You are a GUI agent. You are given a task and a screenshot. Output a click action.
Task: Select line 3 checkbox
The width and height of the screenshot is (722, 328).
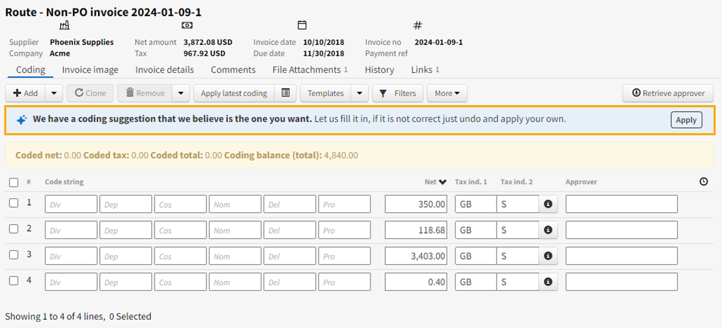click(14, 255)
